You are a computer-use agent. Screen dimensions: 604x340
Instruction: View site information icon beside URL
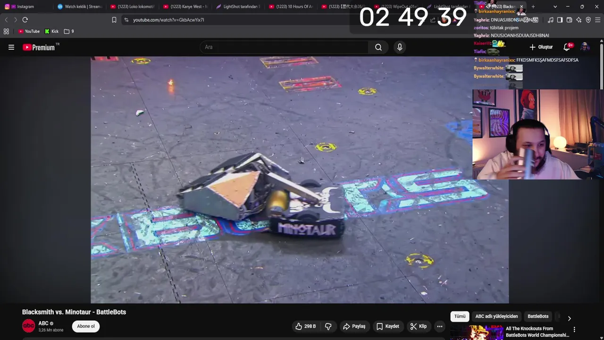pyautogui.click(x=126, y=20)
